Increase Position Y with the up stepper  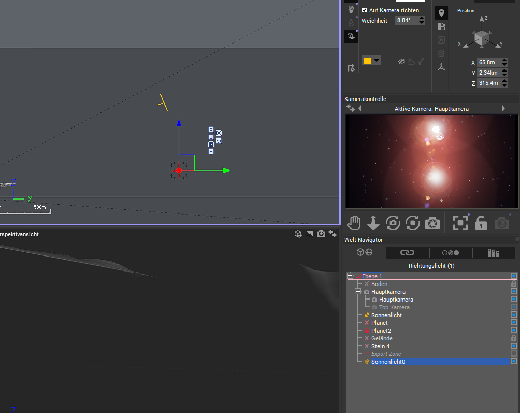(504, 70)
